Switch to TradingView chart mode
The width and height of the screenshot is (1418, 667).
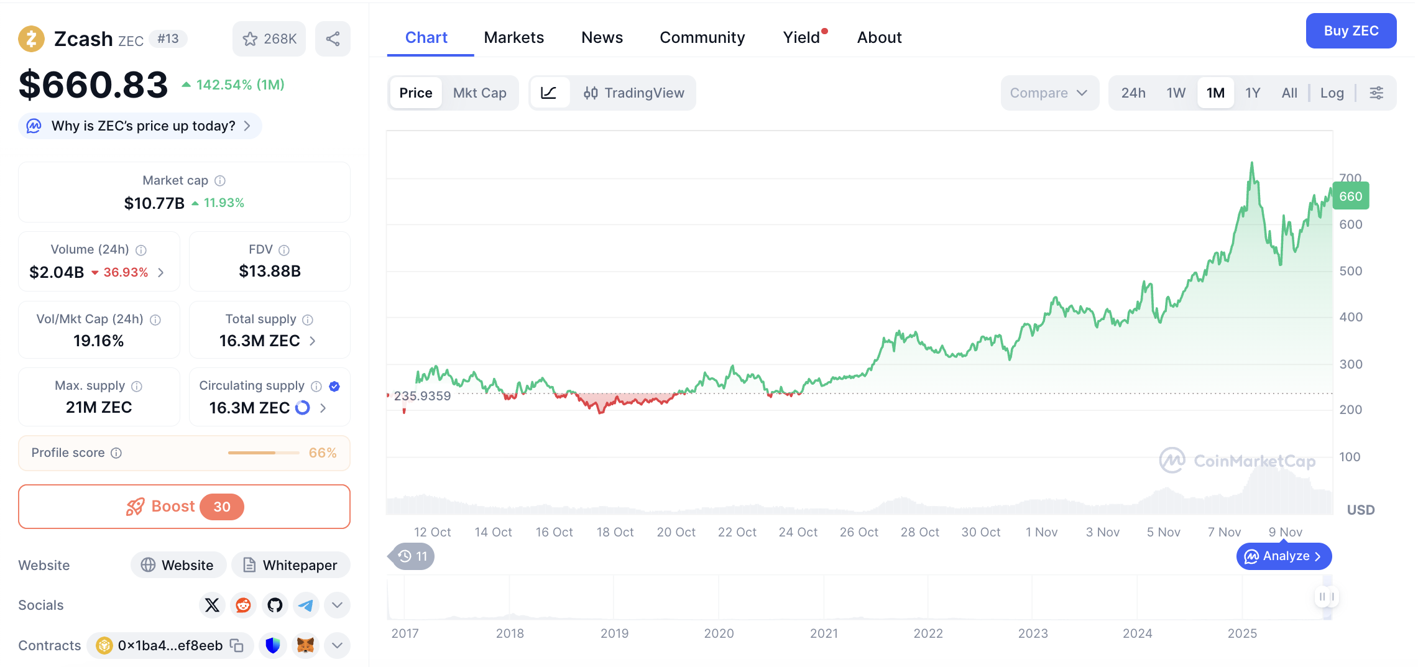[633, 93]
